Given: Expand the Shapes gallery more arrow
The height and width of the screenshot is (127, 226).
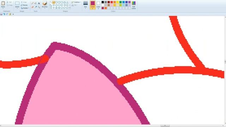Looking at the screenshot, I should pos(70,8).
